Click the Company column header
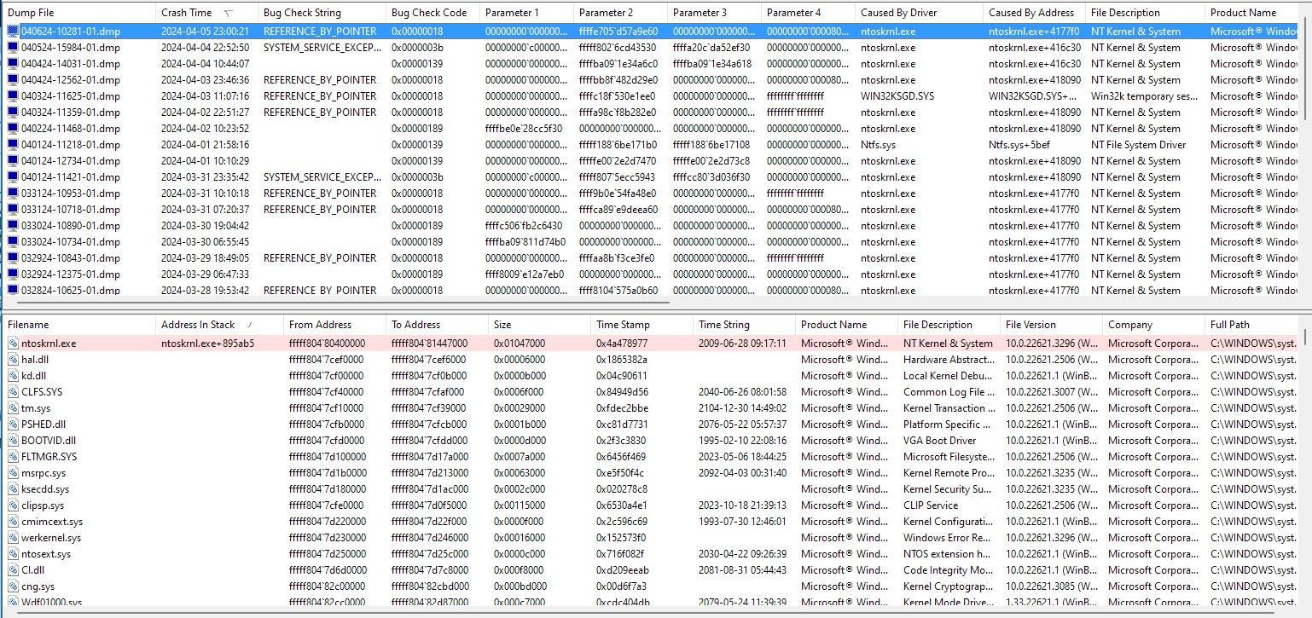Screen dimensions: 1312x618 1153,325
